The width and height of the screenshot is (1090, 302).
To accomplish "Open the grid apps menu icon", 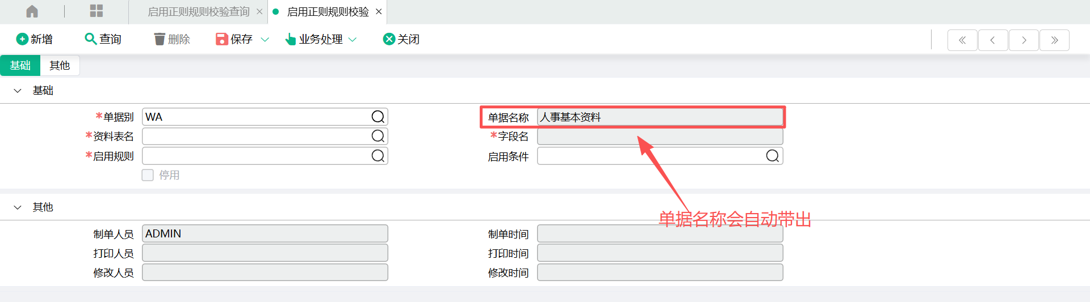I will (97, 11).
